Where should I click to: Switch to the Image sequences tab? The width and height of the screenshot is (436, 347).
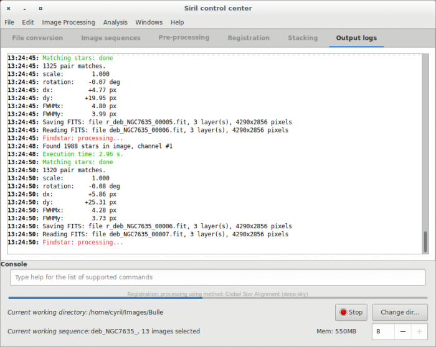pos(111,38)
